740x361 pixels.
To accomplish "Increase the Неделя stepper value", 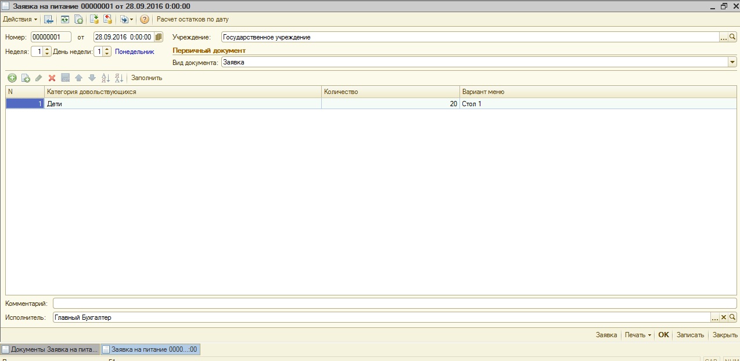I will [x=48, y=49].
